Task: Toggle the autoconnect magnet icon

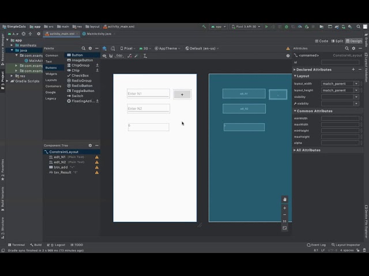Action: [x=111, y=56]
